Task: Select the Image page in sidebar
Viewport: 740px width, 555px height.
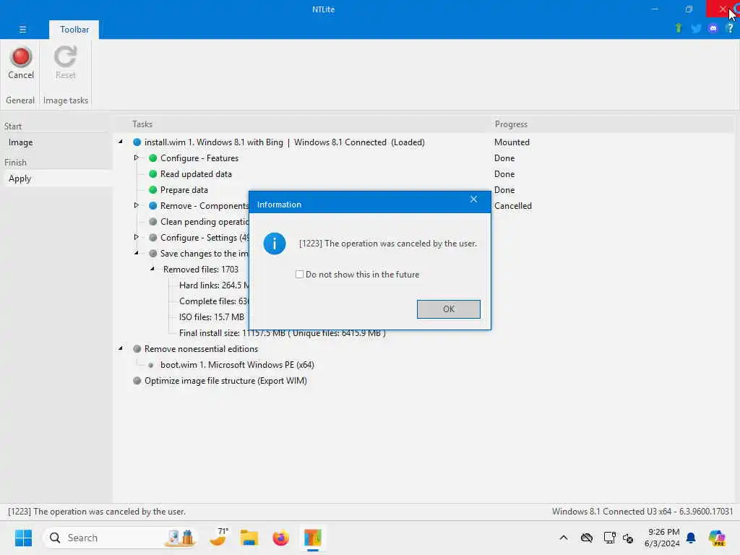Action: (x=56, y=142)
